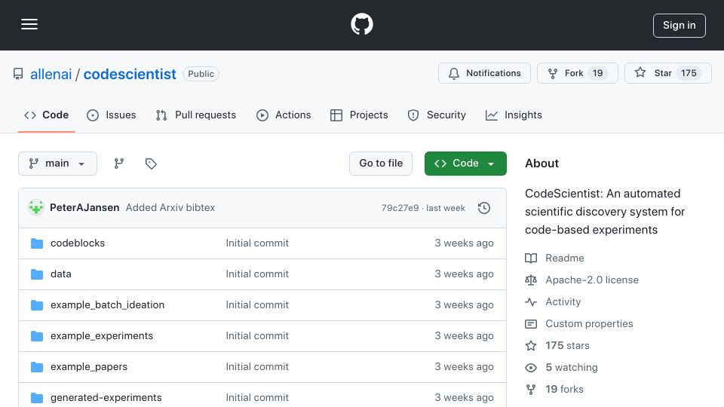Open the hamburger navigation menu
The image size is (724, 407).
(29, 24)
